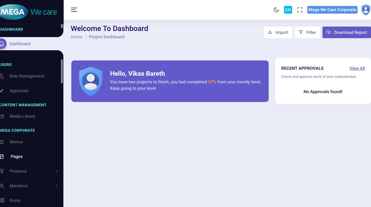The image size is (371, 207).
Task: Click the user avatar shield icon
Action: (365, 10)
